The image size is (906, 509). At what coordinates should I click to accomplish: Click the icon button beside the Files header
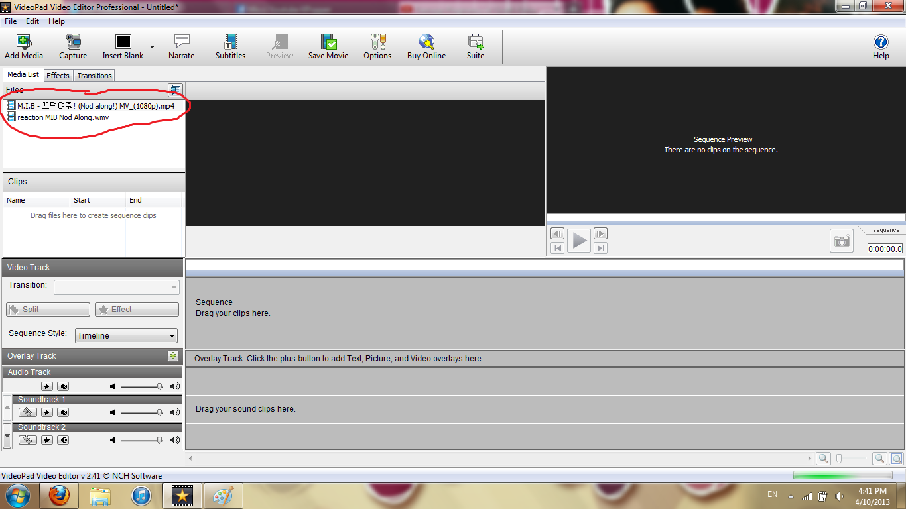pos(175,89)
